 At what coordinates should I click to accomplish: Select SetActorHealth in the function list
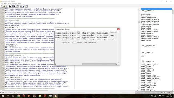147,33
